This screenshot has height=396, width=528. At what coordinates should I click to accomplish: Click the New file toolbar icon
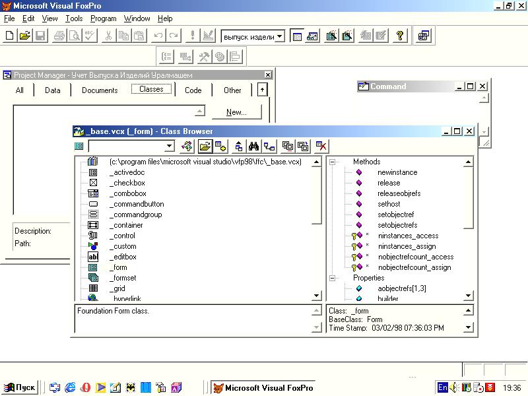tap(10, 36)
